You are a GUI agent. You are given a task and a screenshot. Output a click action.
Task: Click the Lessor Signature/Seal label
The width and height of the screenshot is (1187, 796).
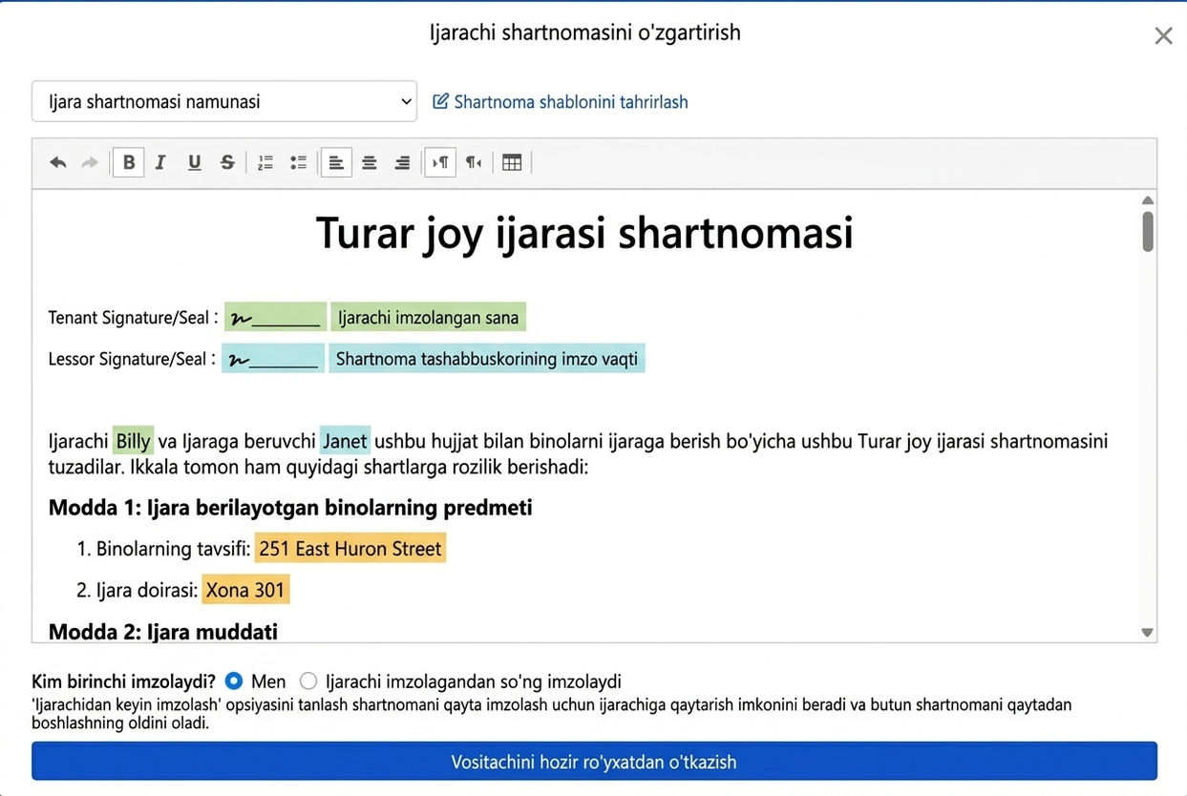point(132,359)
